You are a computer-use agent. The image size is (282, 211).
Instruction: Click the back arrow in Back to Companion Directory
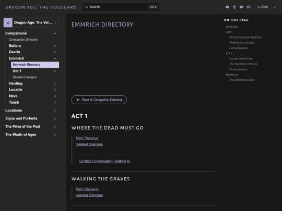[x=78, y=100]
